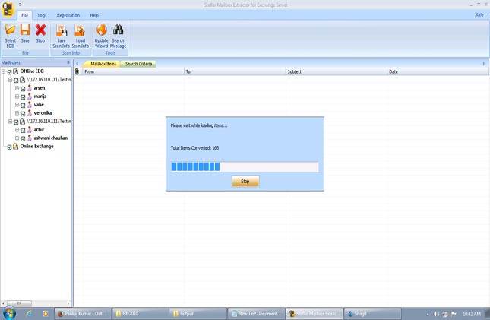490x320 pixels.
Task: Open Internet Explorer from taskbar
Action: 29,313
